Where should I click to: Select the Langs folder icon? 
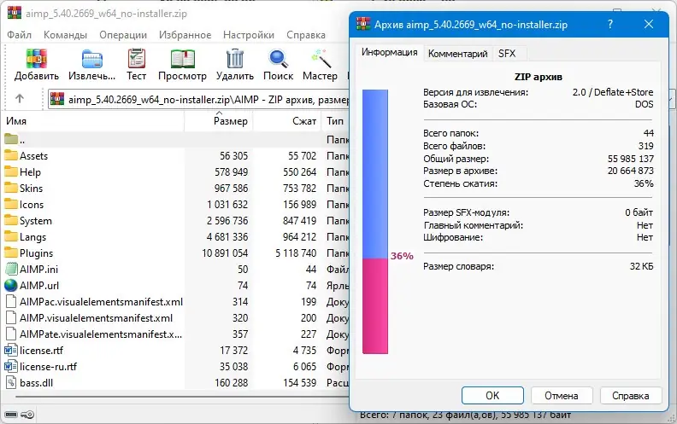[x=11, y=236]
